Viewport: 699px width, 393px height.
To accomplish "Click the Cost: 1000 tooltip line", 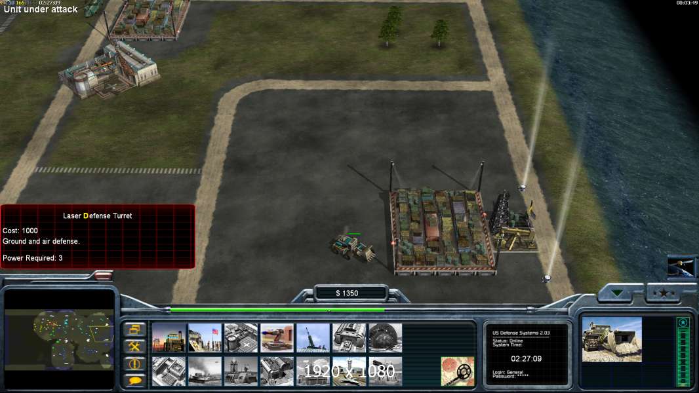I will point(20,231).
